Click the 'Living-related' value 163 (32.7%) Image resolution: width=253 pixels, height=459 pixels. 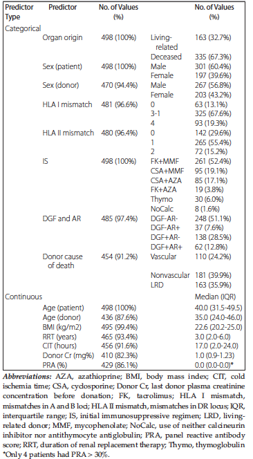pos(213,37)
